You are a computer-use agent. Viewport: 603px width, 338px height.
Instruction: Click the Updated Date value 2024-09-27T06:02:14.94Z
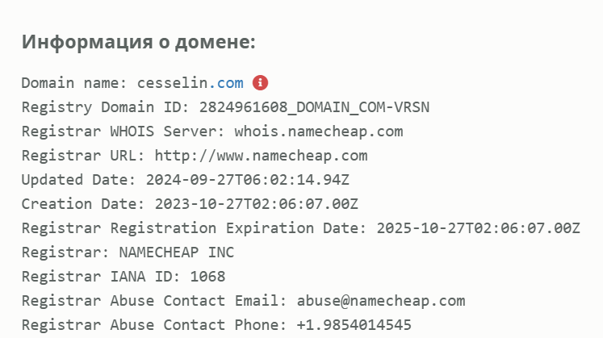coord(248,180)
